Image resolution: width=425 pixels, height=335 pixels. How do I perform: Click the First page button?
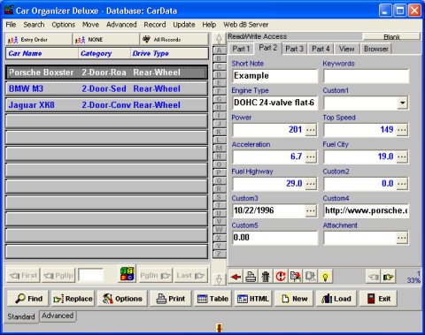(23, 276)
